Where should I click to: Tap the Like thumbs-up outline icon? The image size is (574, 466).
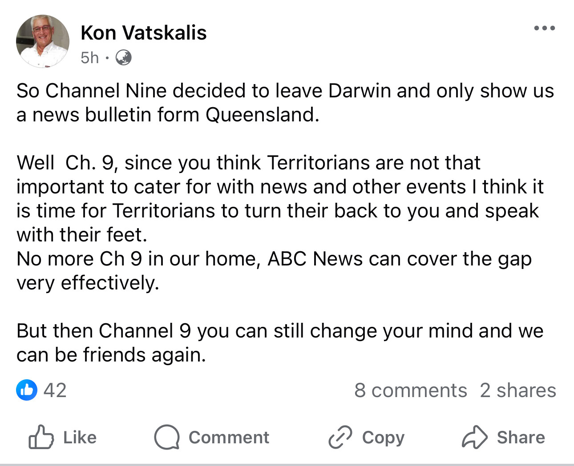[x=41, y=438]
